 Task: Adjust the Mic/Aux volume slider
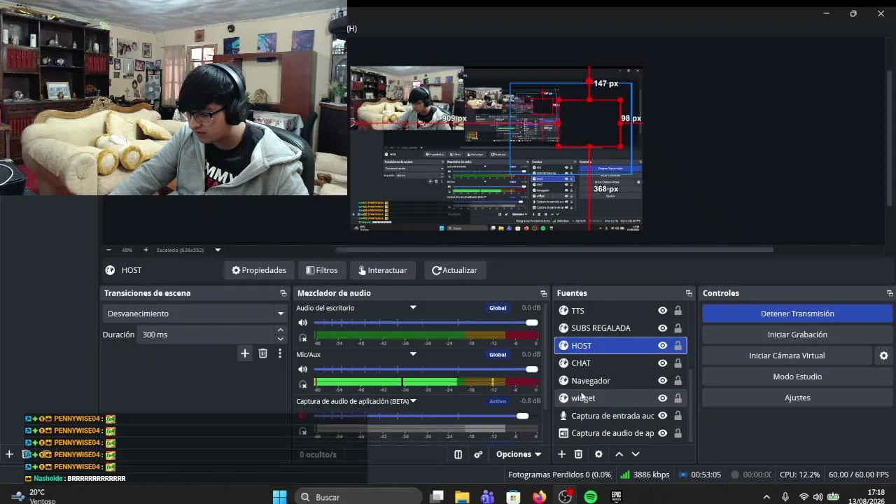coord(426,370)
